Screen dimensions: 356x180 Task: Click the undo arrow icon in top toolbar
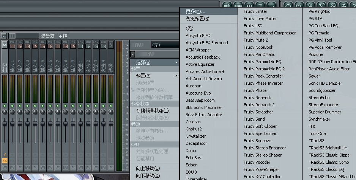click(x=288, y=5)
